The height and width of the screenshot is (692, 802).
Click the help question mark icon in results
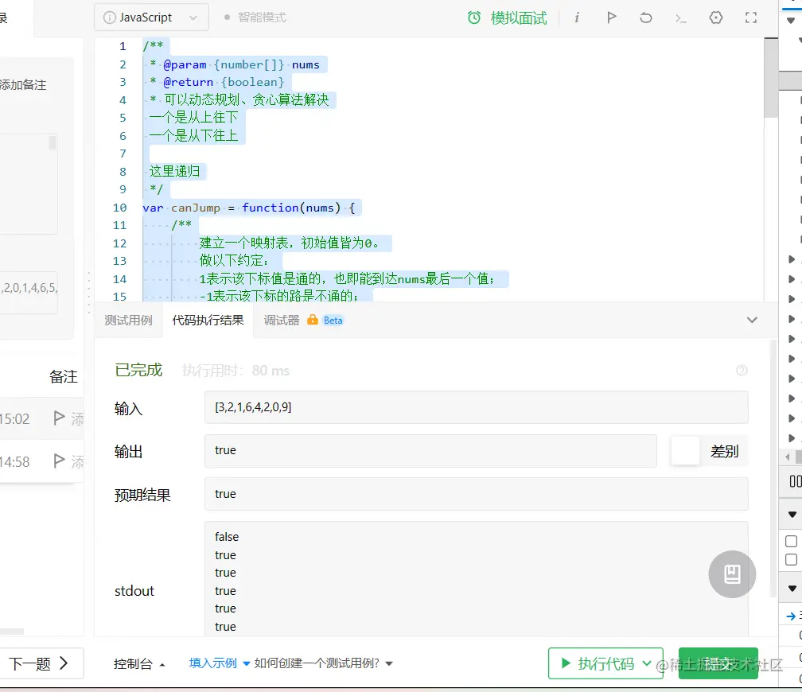(x=742, y=371)
